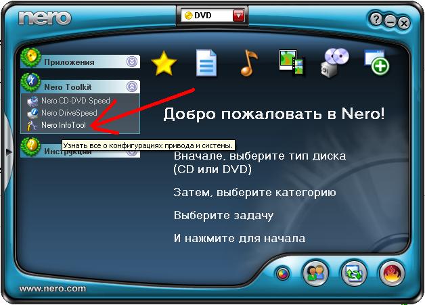
Task: Click the Nero Toolkit panel header
Action: [81, 87]
